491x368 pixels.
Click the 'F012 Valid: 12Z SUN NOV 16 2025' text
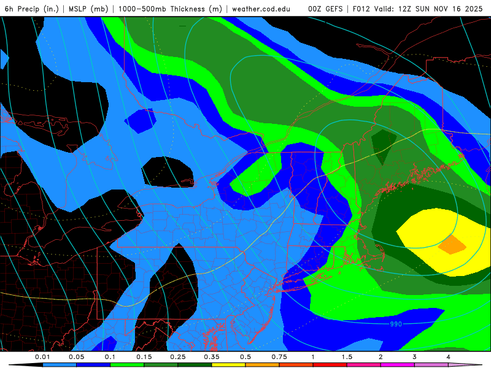pyautogui.click(x=417, y=9)
